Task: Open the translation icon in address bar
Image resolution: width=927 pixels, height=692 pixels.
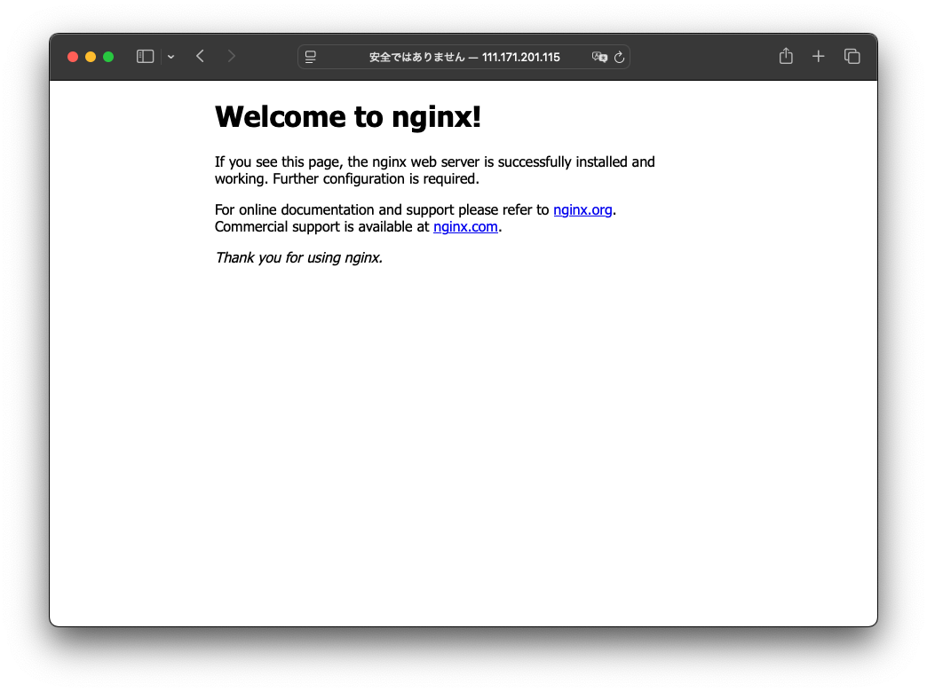Action: pos(600,57)
